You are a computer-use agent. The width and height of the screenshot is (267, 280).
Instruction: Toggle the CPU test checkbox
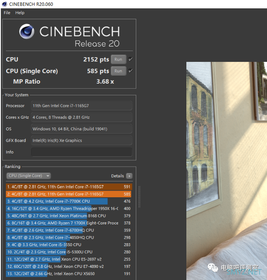pyautogui.click(x=130, y=59)
